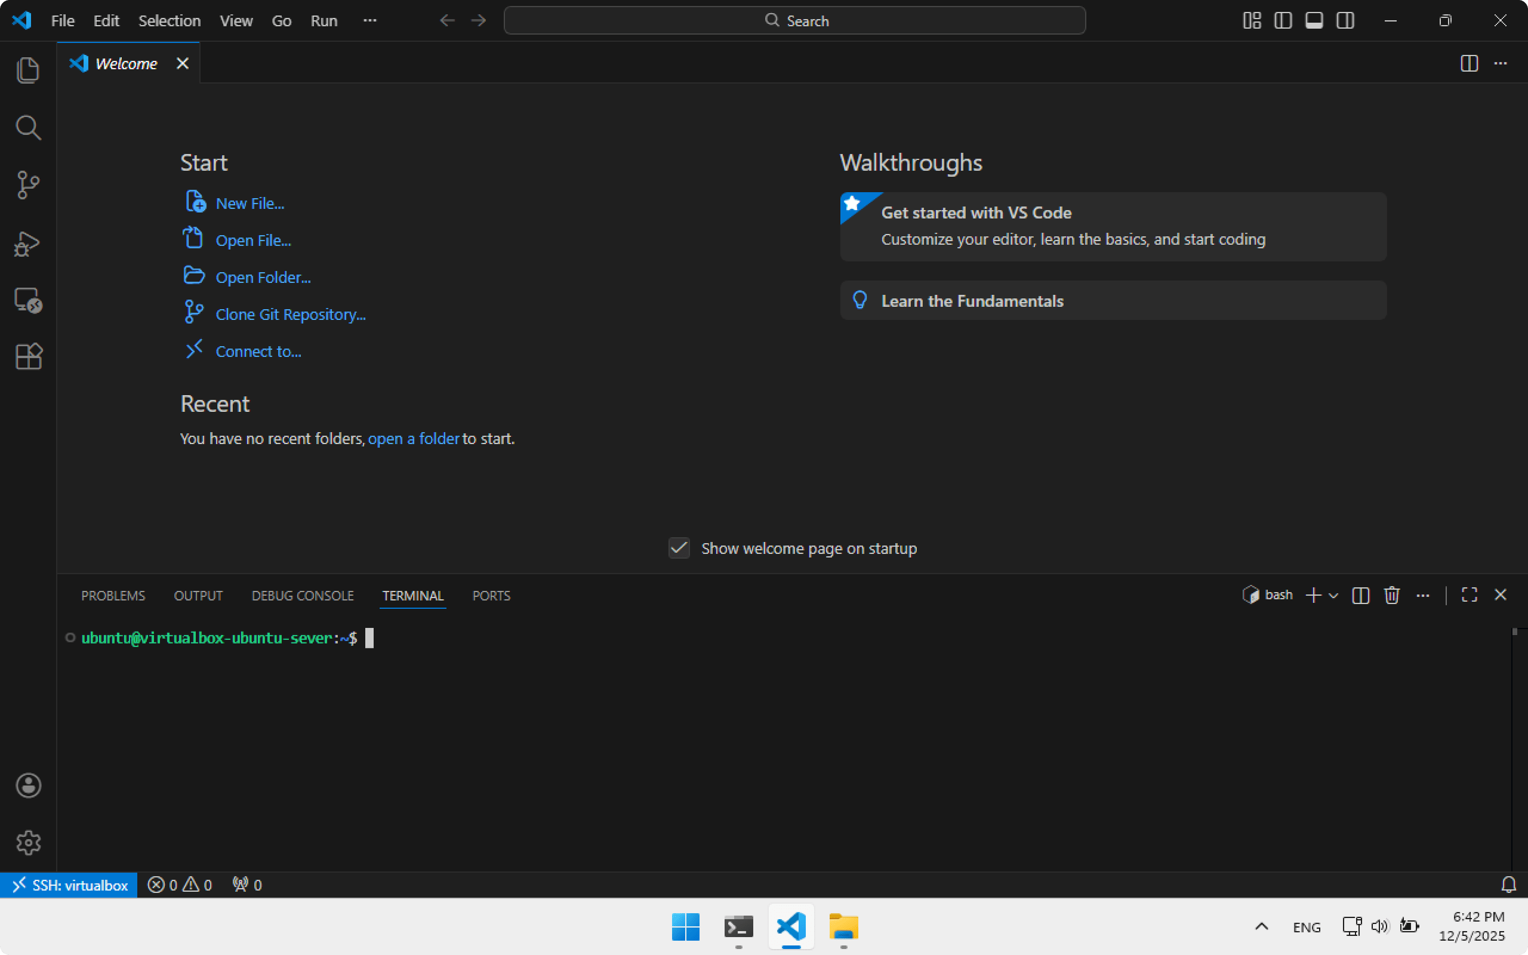Expand the new terminal launch profile dropdown
The width and height of the screenshot is (1528, 955).
(1333, 596)
